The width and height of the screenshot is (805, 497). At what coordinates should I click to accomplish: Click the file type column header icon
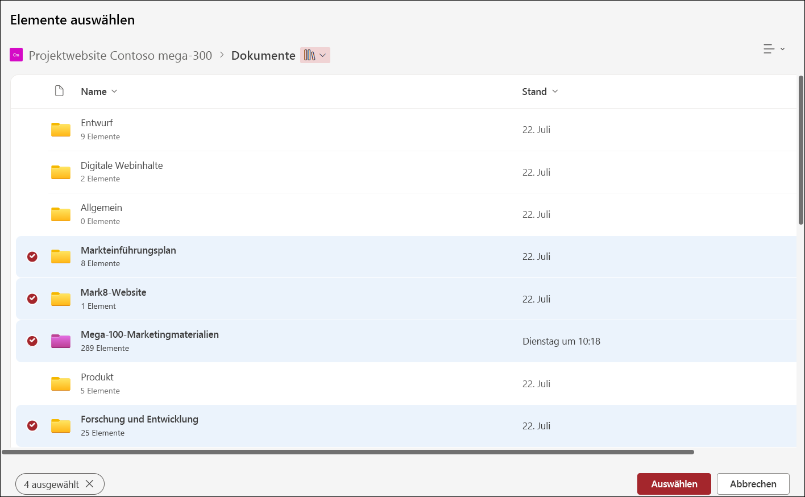click(59, 91)
